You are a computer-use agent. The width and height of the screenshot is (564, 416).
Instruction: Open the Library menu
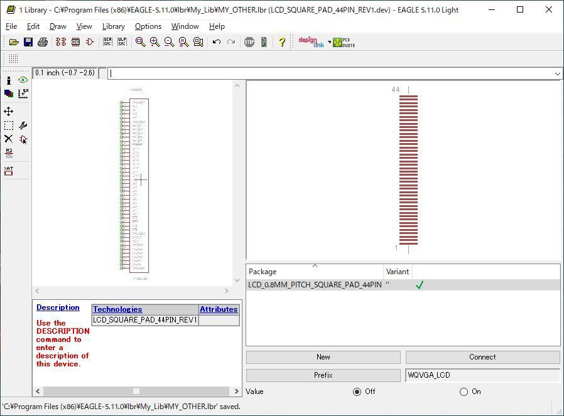pos(113,26)
